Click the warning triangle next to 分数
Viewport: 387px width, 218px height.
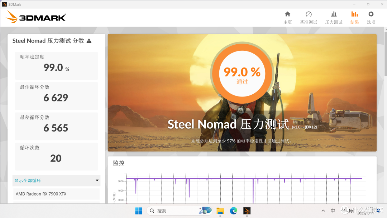tap(89, 41)
